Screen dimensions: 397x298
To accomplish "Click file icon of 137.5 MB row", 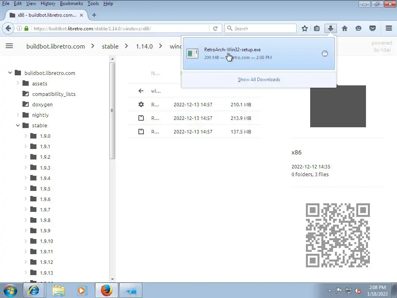I will (141, 132).
